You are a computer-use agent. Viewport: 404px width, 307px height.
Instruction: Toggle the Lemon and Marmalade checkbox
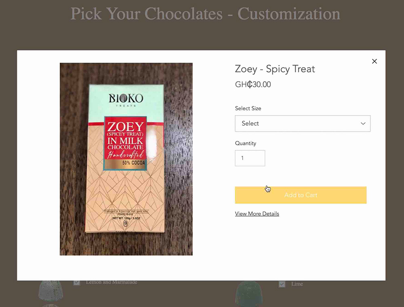76,282
